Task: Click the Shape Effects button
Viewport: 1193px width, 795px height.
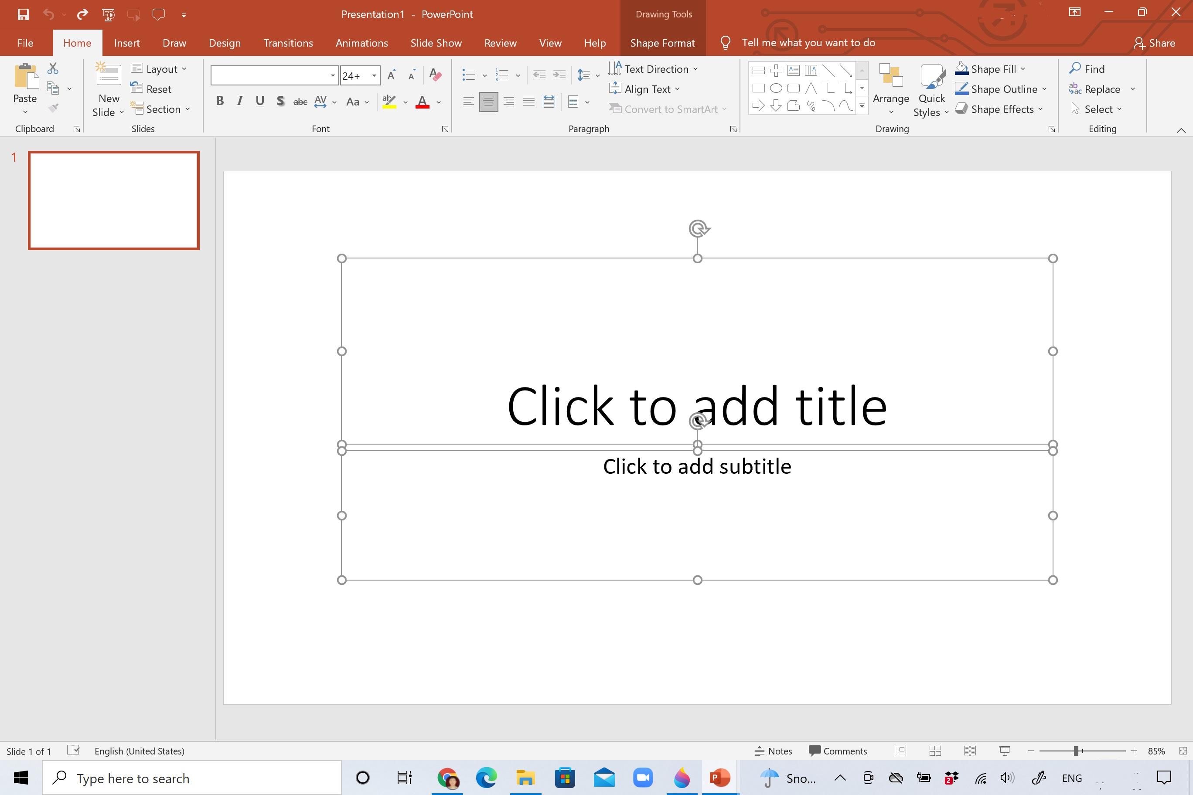Action: (999, 109)
